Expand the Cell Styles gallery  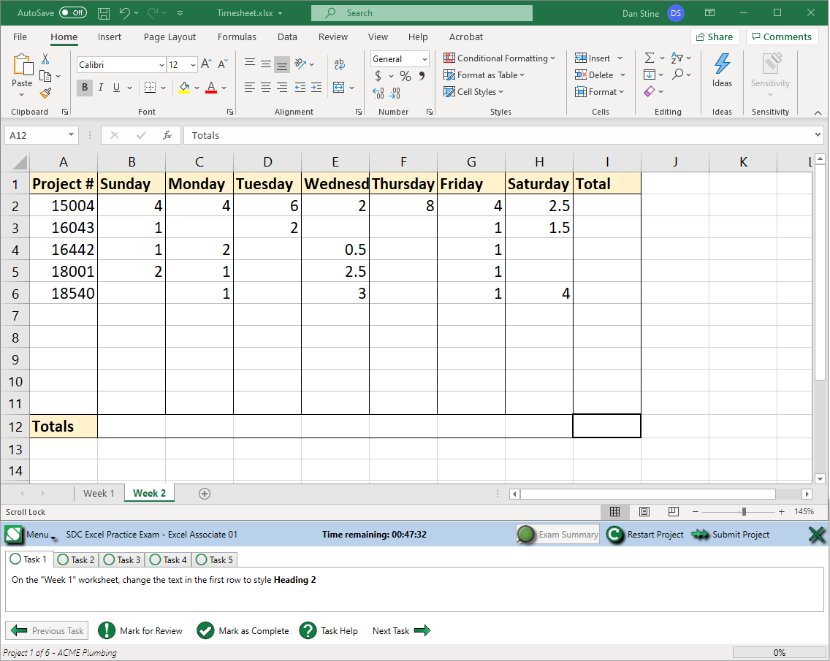coord(475,91)
